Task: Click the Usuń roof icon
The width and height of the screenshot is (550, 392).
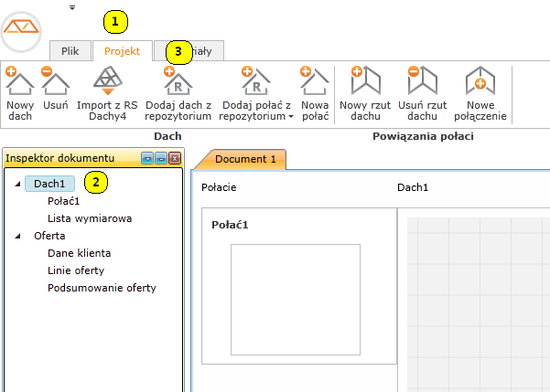Action: click(55, 84)
